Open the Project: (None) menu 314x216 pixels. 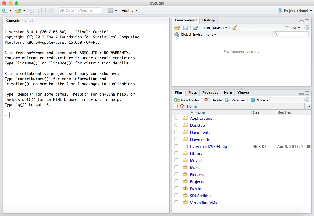(295, 11)
